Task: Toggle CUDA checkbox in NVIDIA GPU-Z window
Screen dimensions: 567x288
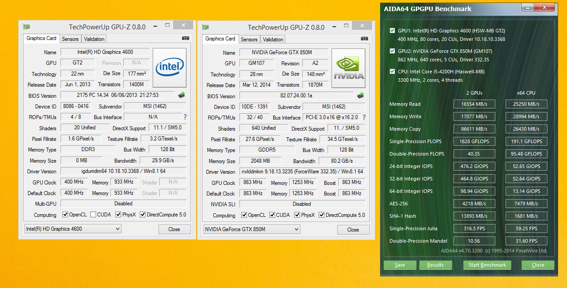Action: pyautogui.click(x=272, y=215)
